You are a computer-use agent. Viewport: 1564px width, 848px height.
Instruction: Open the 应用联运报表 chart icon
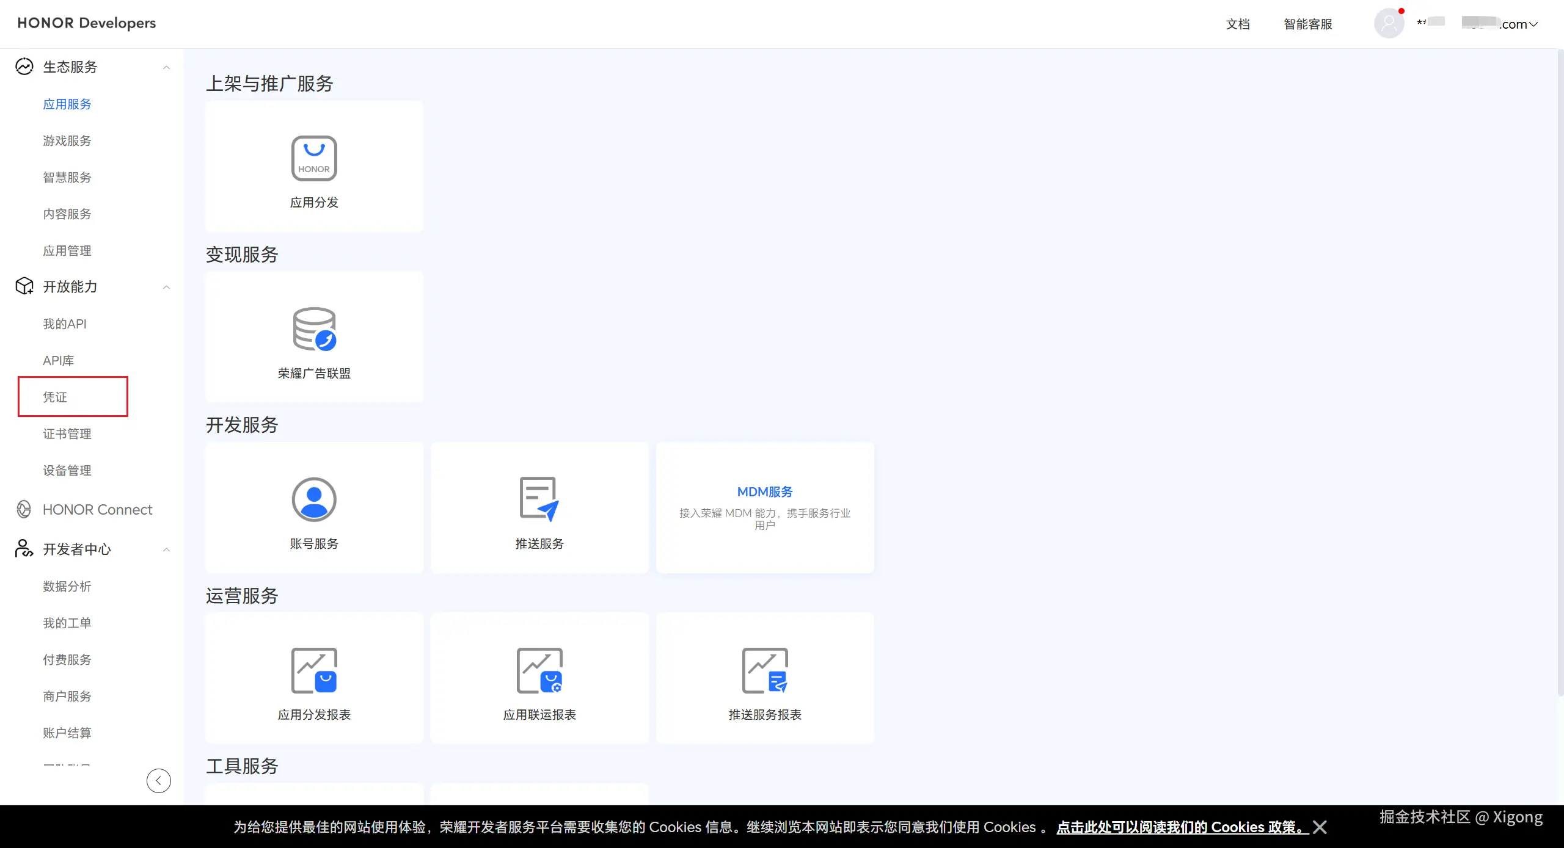click(x=539, y=670)
